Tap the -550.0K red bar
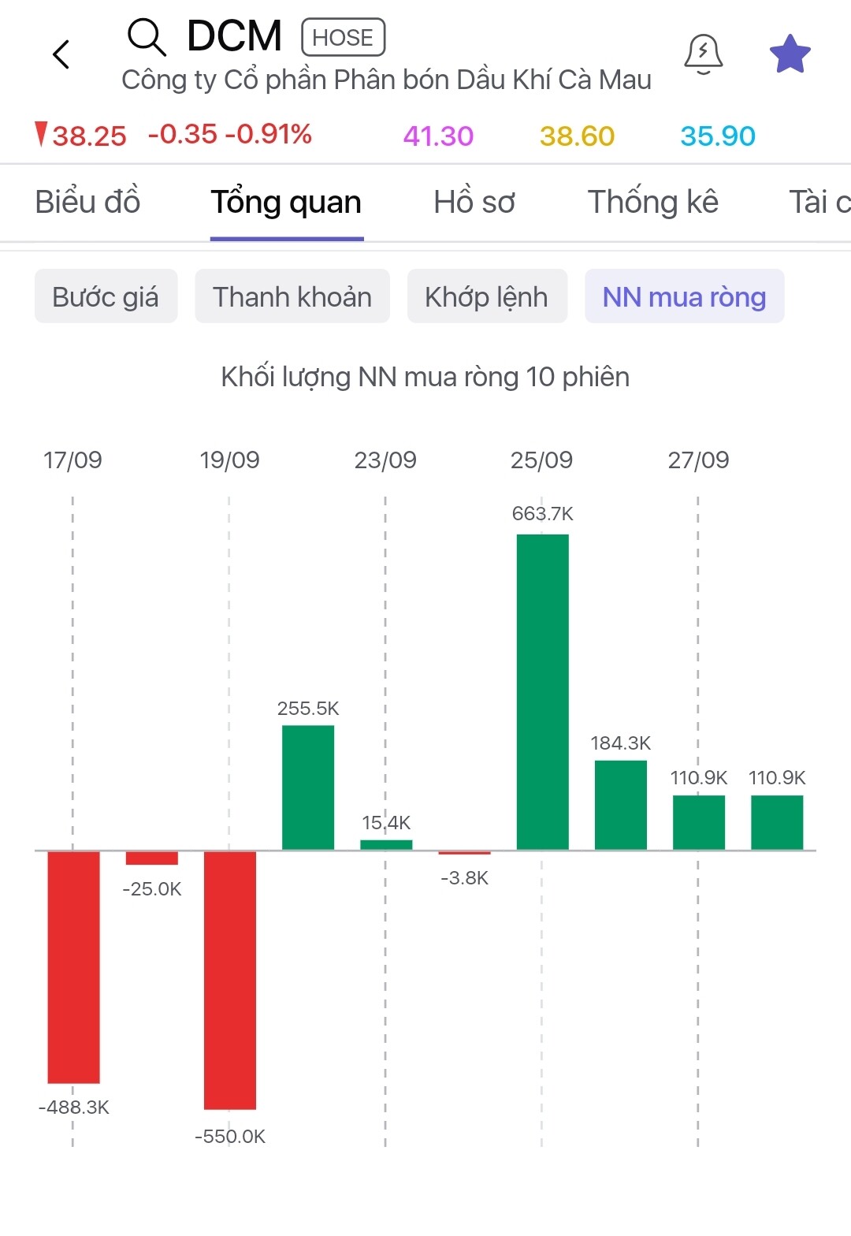Screen dimensions: 851x1236 point(230,979)
